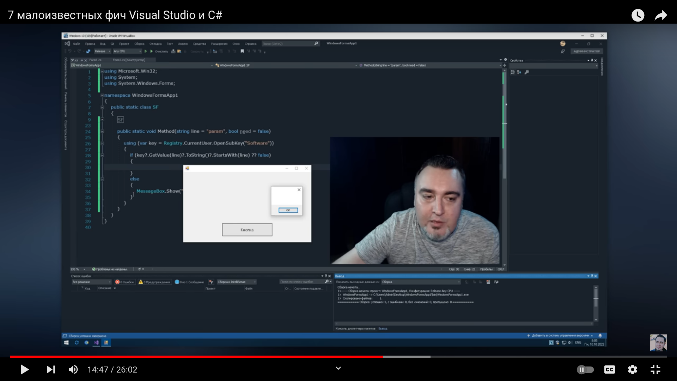Image resolution: width=677 pixels, height=381 pixels.
Task: Mute the video volume
Action: click(x=73, y=369)
